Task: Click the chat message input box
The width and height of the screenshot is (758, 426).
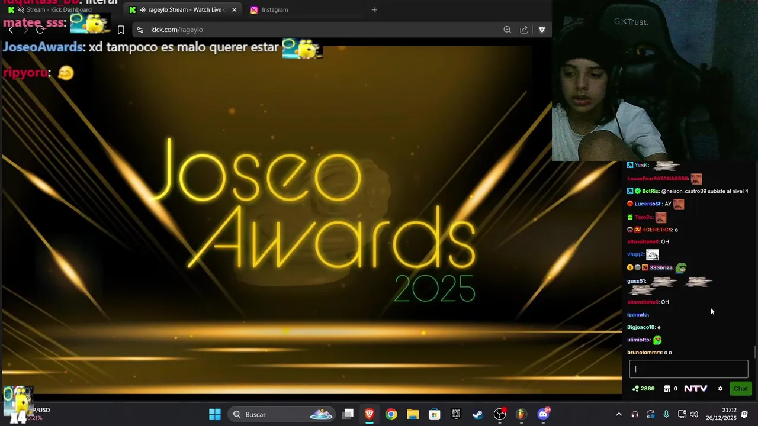Action: click(689, 369)
